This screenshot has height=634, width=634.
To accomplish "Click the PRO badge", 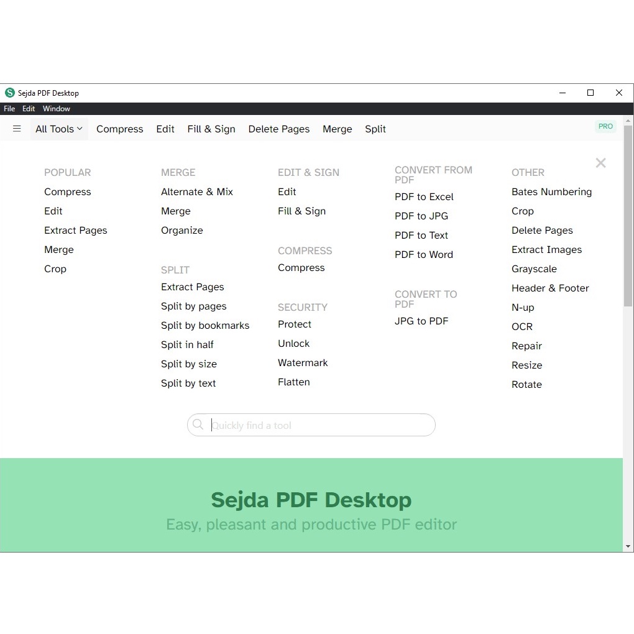I will 605,126.
